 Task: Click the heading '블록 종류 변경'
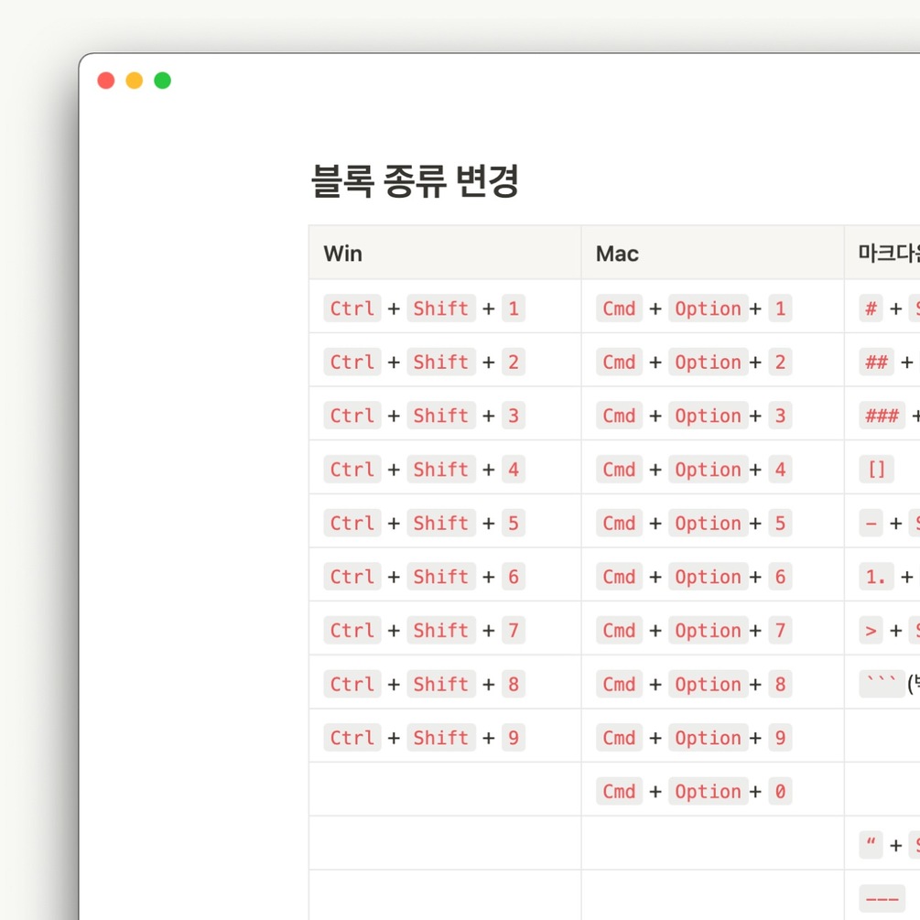click(415, 180)
